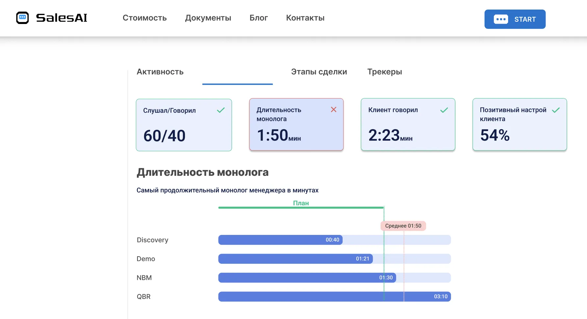Image resolution: width=587 pixels, height=319 pixels.
Task: Select the Длительность монолога 1:50 card
Action: (296, 125)
